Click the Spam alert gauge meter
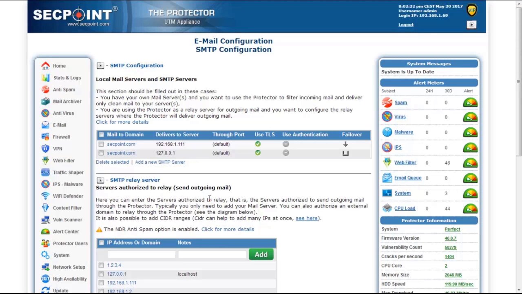The image size is (522, 294). click(x=470, y=102)
